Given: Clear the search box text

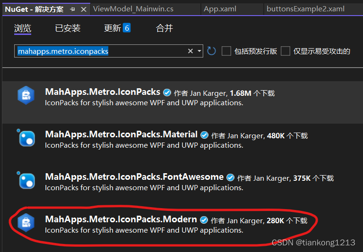Looking at the screenshot, I should pyautogui.click(x=190, y=51).
